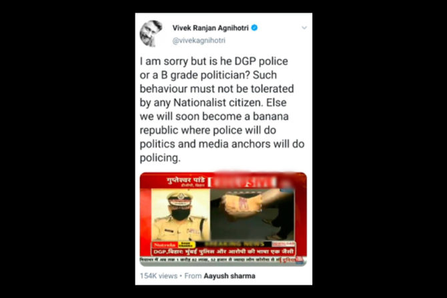Click the 'banana republic' line of the tweet

[214, 117]
